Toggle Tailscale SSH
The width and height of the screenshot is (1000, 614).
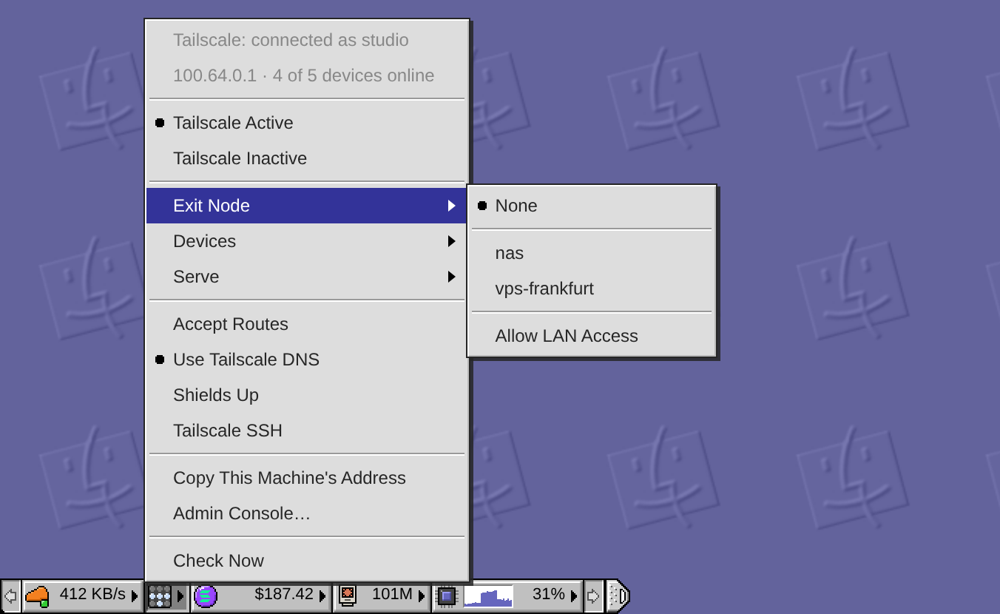pyautogui.click(x=307, y=431)
